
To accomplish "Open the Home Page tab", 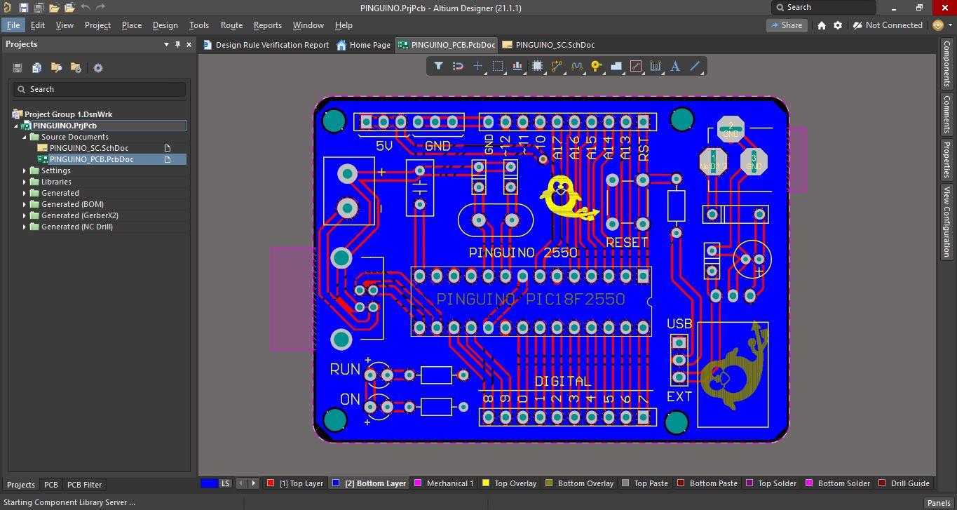I will (363, 45).
